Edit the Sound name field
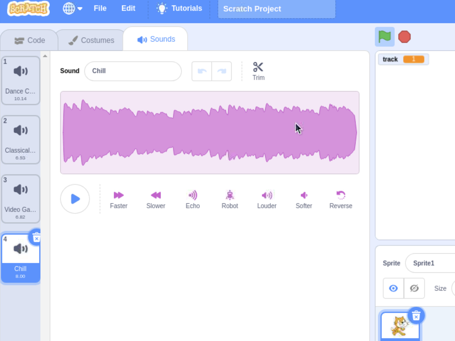455x341 pixels. tap(133, 71)
